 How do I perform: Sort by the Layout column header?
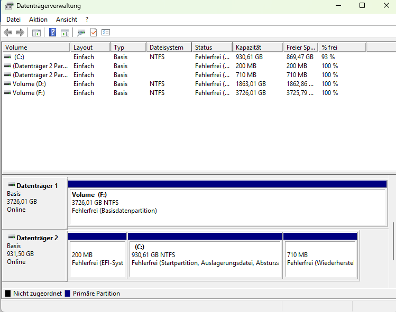click(90, 47)
